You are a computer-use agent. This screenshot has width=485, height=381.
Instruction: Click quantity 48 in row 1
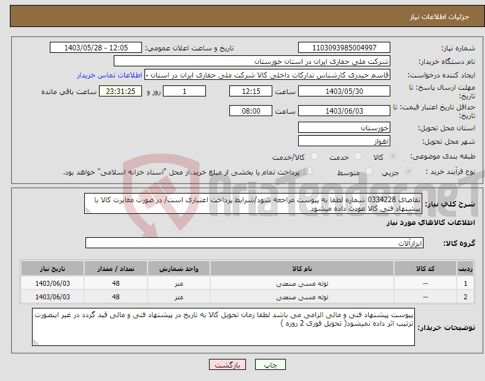tap(116, 283)
